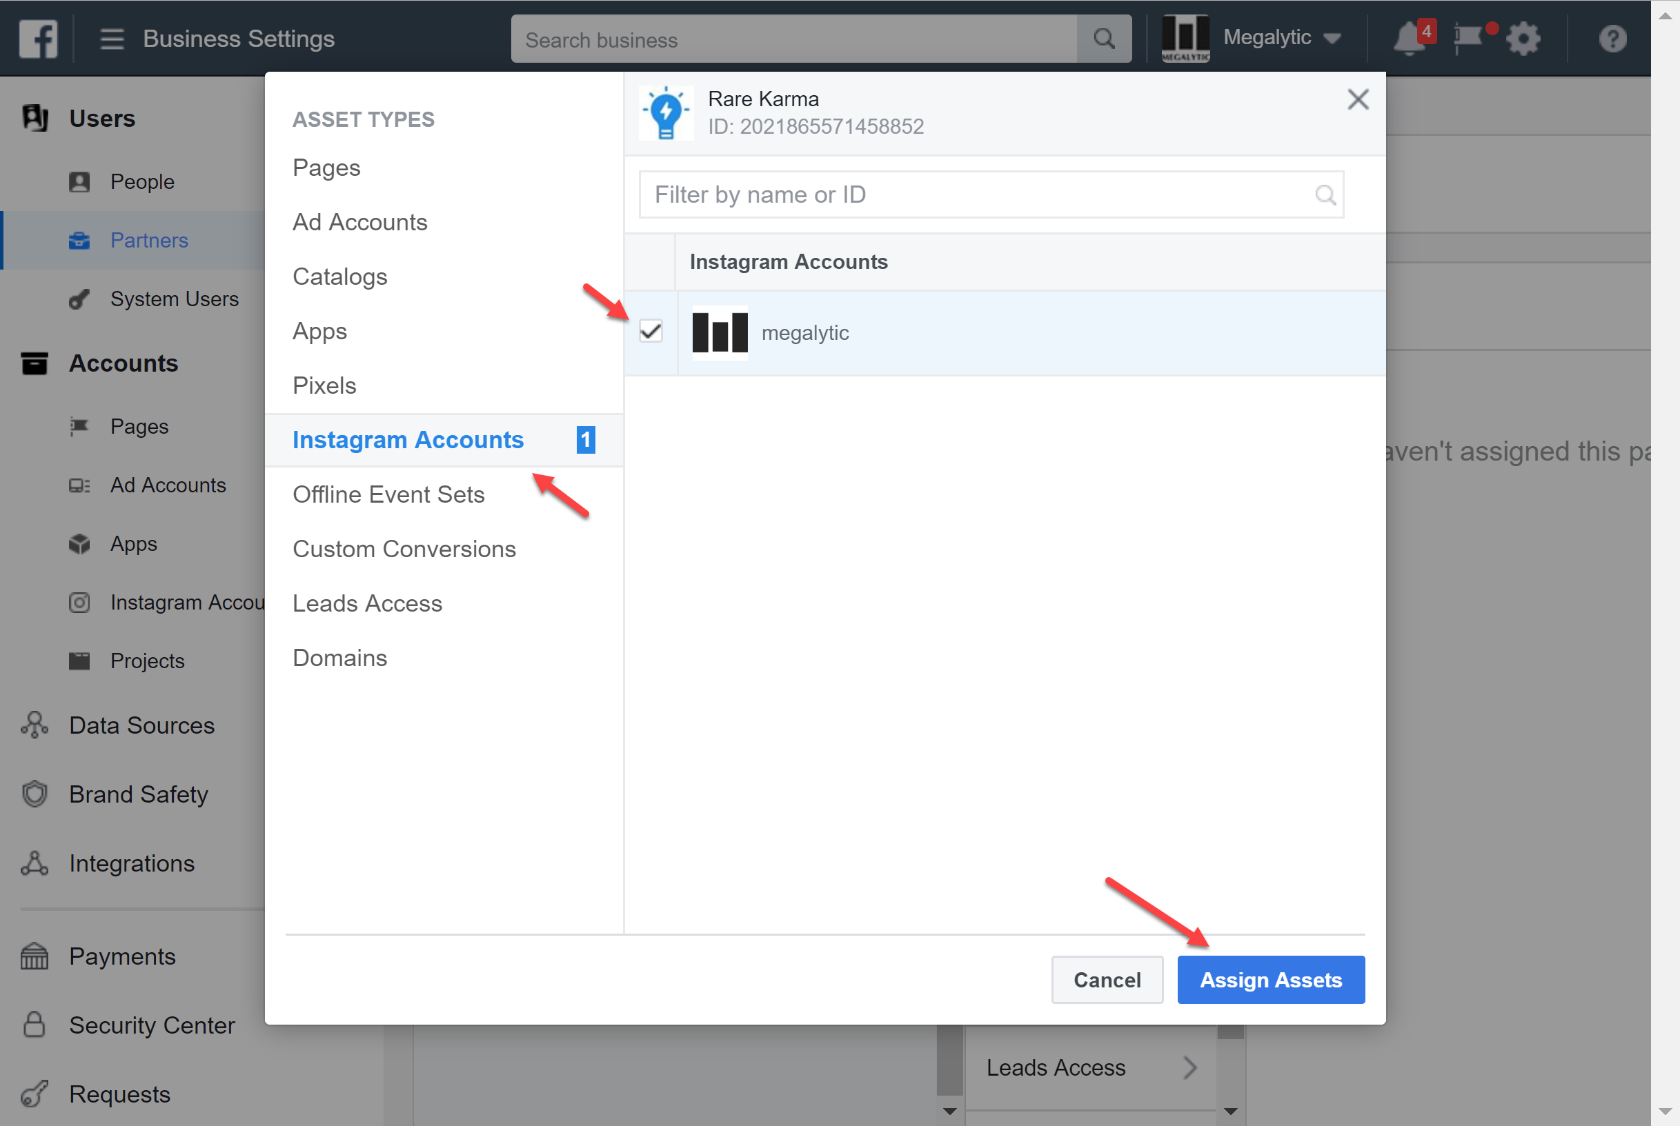
Task: Expand the Leads Access chevron row
Action: click(x=1189, y=1068)
